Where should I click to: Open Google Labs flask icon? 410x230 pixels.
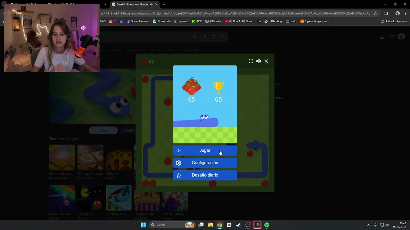pos(382,37)
